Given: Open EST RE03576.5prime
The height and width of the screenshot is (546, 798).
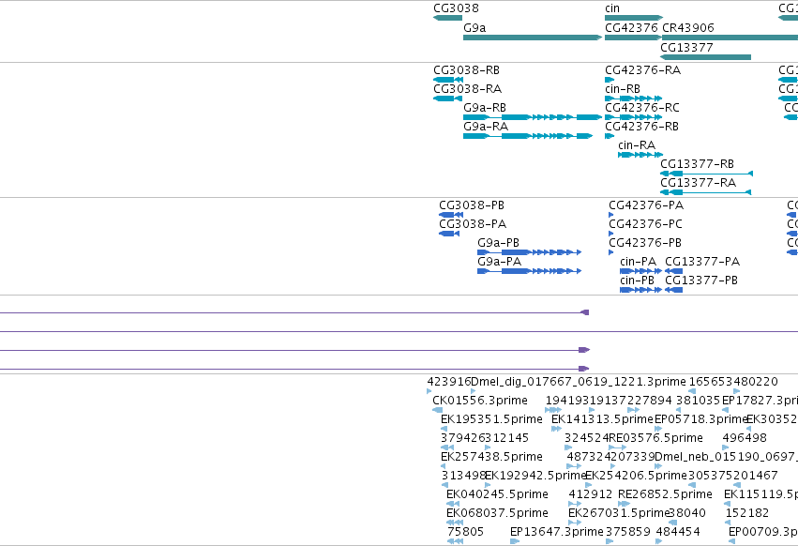Looking at the screenshot, I should point(617,447).
